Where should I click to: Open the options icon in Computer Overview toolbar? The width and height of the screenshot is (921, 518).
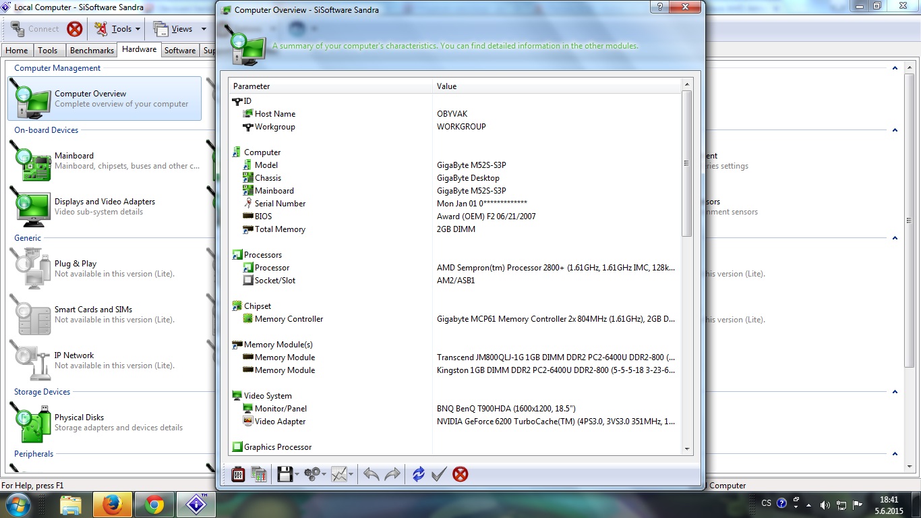[x=238, y=474]
